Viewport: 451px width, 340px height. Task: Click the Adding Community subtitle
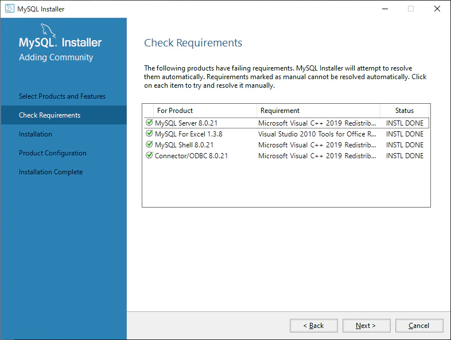[56, 57]
